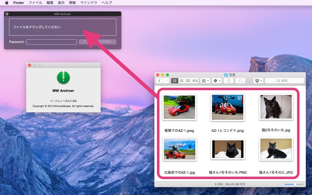
Task: Switch Finder to list view
Action: point(181,81)
